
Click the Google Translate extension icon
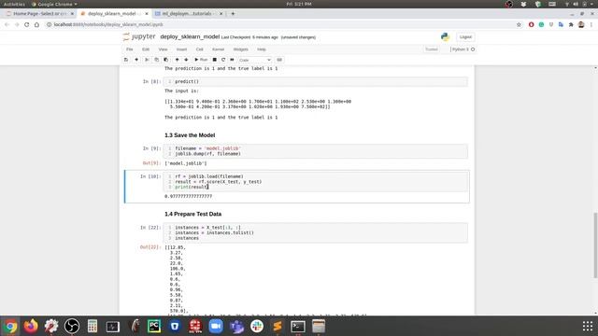click(x=561, y=25)
